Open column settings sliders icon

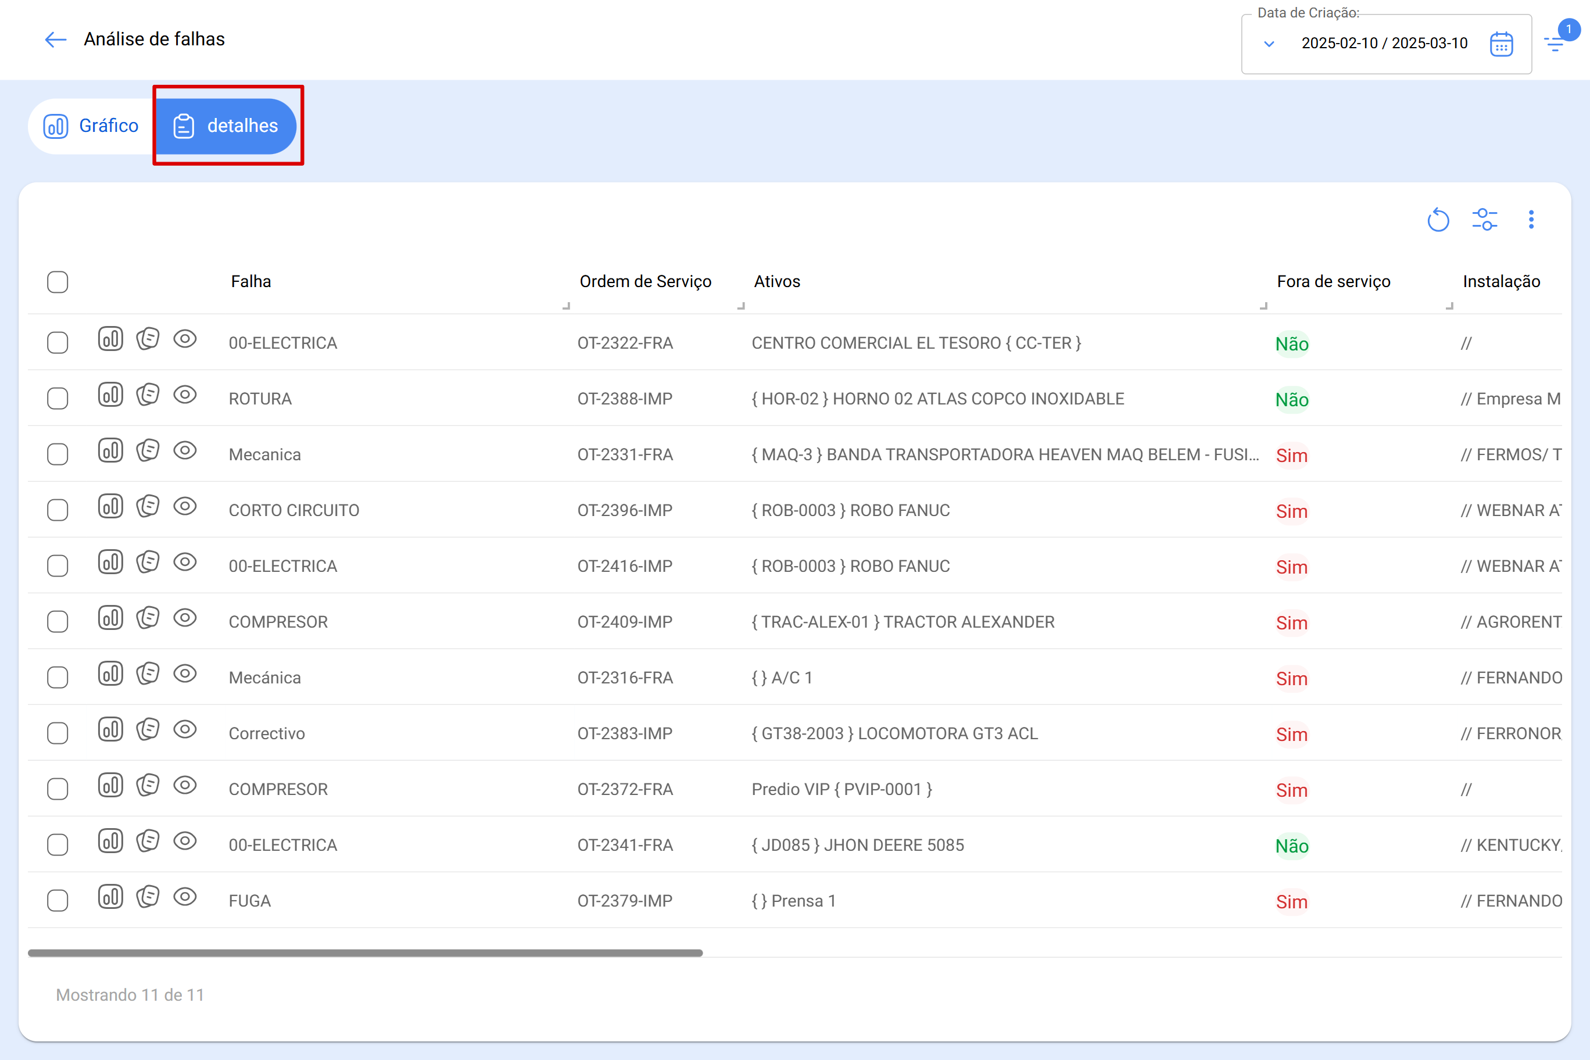point(1485,220)
